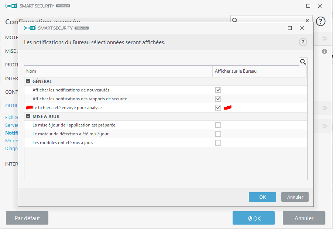Click the main window help question mark
The width and height of the screenshot is (333, 229).
pyautogui.click(x=320, y=21)
